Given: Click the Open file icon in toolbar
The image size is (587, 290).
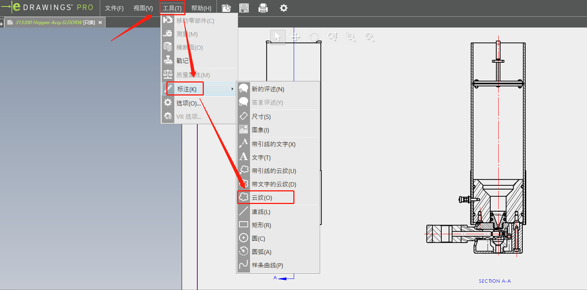Looking at the screenshot, I should [226, 8].
